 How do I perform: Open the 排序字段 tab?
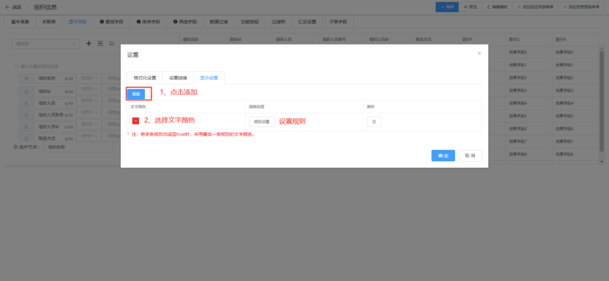point(148,22)
